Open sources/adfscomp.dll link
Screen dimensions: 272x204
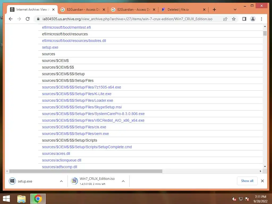pyautogui.click(x=59, y=167)
